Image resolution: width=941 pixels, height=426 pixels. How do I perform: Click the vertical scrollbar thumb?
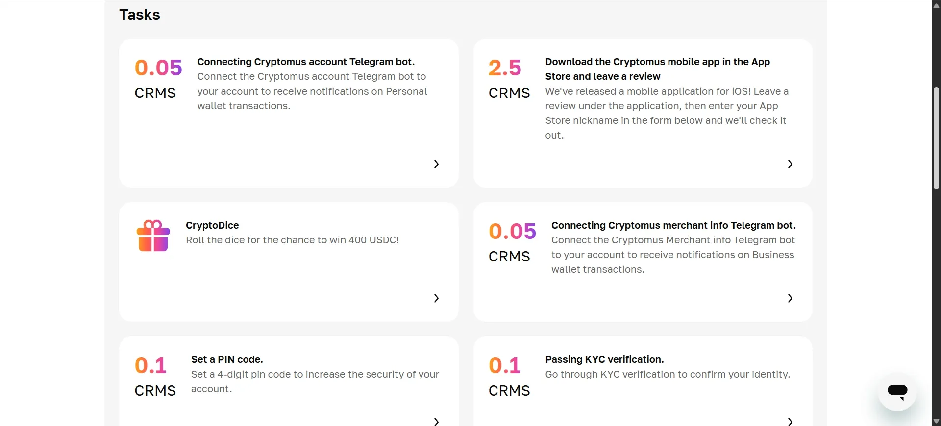pos(936,138)
